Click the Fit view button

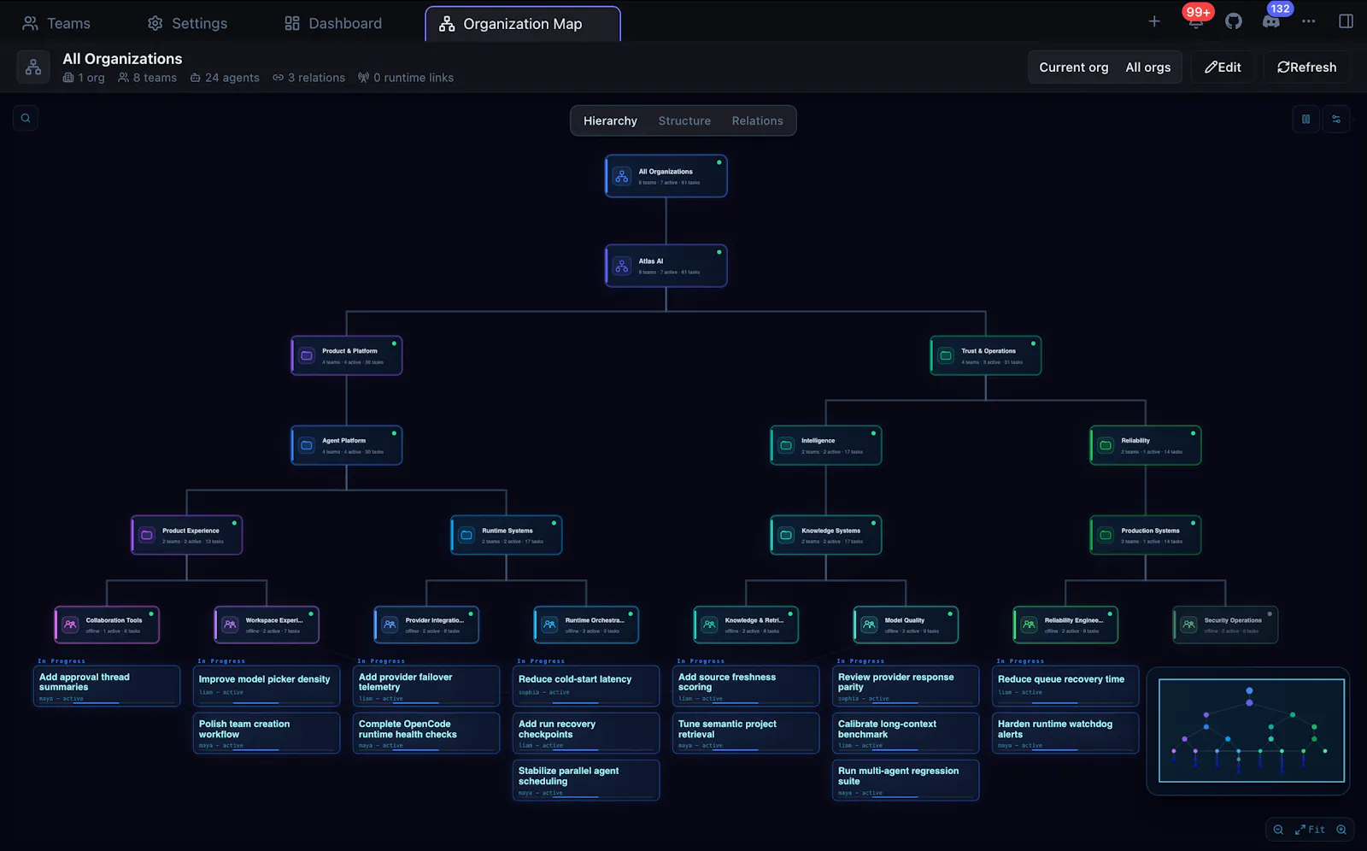point(1310,830)
